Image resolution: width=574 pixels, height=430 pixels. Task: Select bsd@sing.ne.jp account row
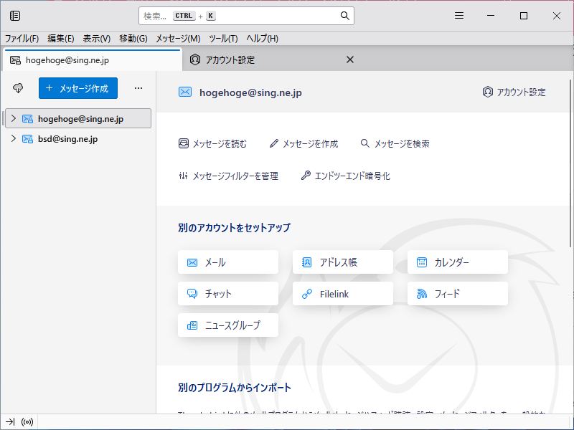pos(78,139)
